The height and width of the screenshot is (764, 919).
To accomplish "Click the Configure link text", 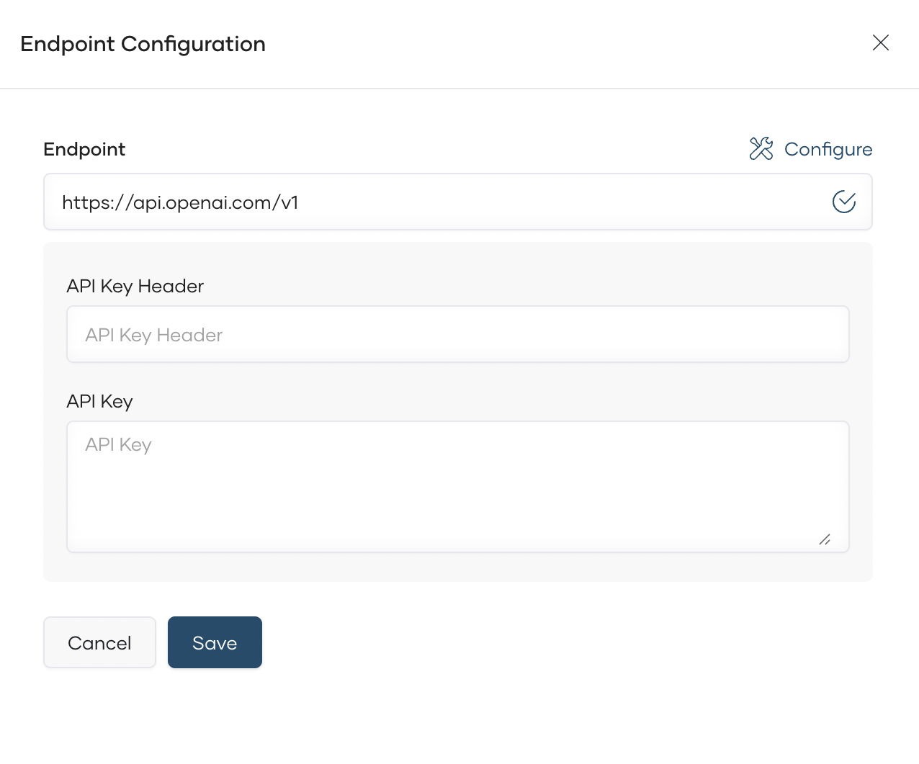I will [x=828, y=149].
